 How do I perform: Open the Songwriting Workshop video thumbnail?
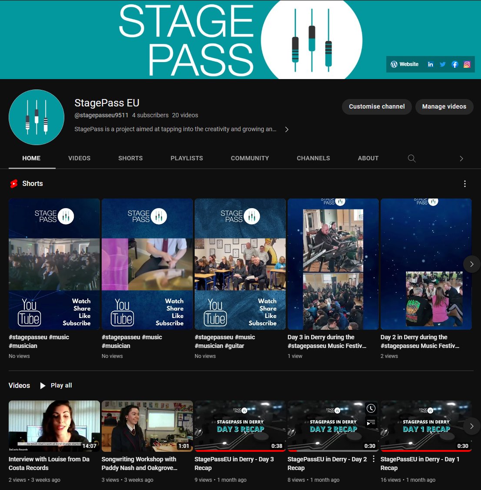tap(147, 426)
